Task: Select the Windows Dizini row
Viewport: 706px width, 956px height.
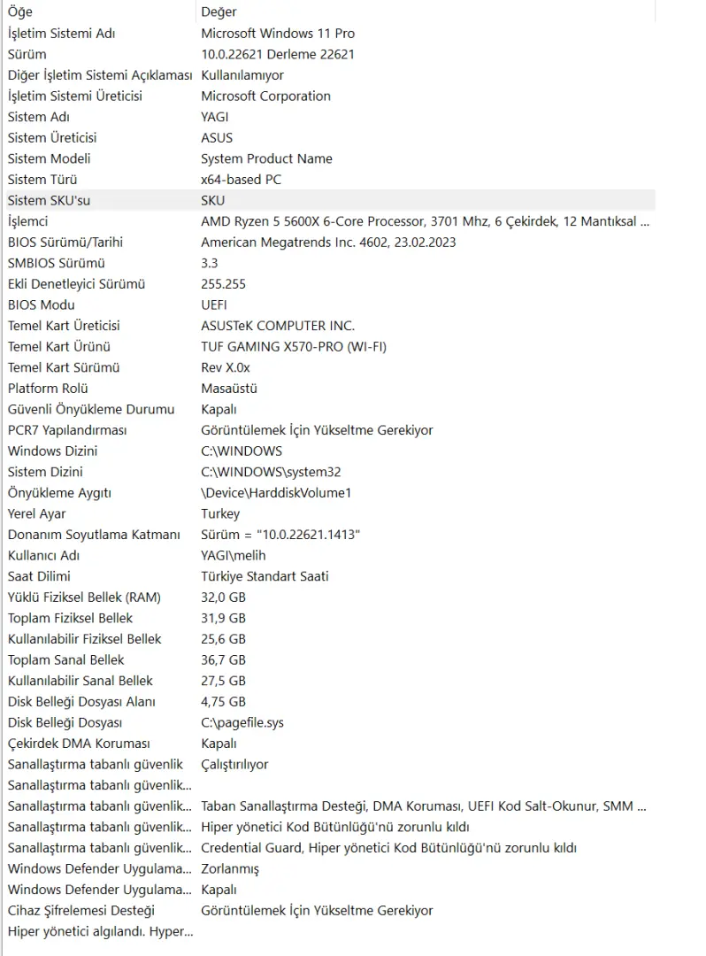Action: (x=329, y=451)
